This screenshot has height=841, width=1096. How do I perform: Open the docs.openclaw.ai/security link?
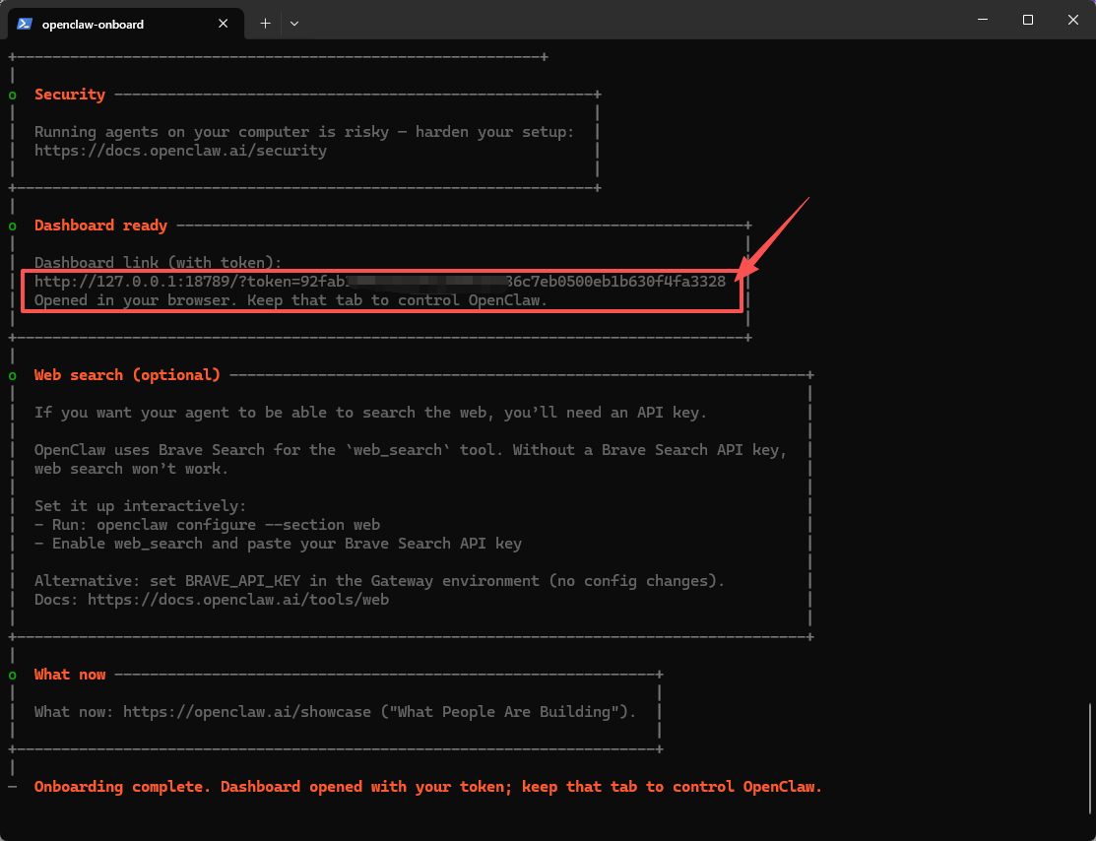[x=180, y=151]
